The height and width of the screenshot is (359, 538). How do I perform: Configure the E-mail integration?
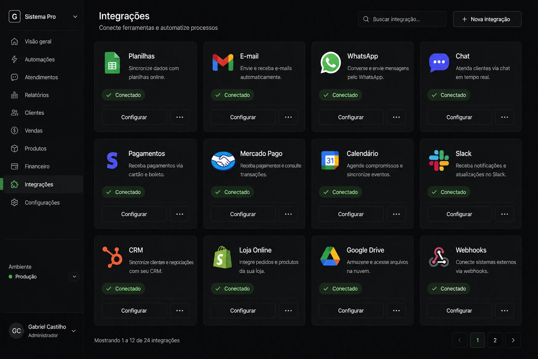pos(243,117)
